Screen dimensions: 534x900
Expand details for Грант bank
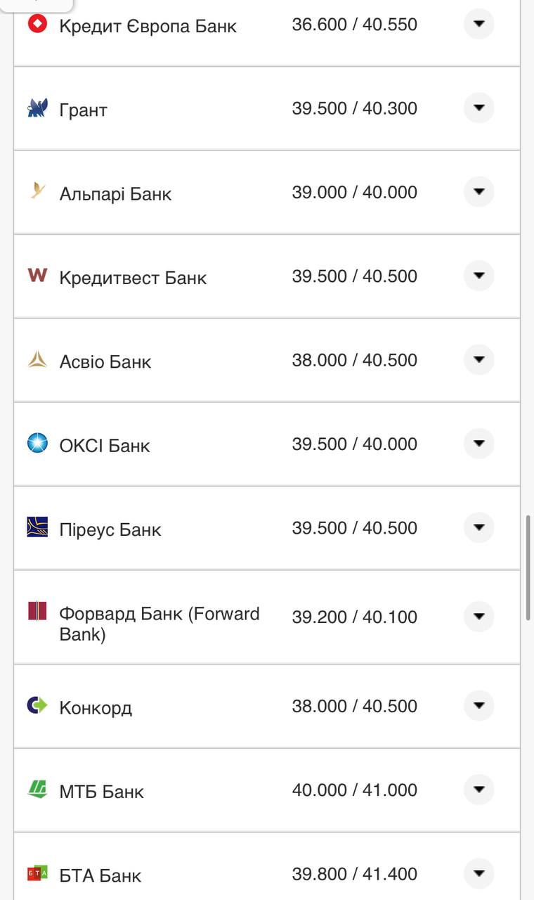click(479, 108)
